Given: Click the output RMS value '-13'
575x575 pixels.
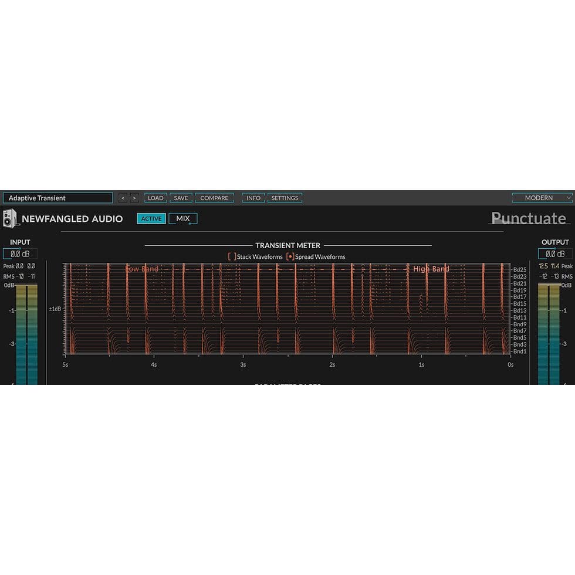Looking at the screenshot, I should [555, 276].
